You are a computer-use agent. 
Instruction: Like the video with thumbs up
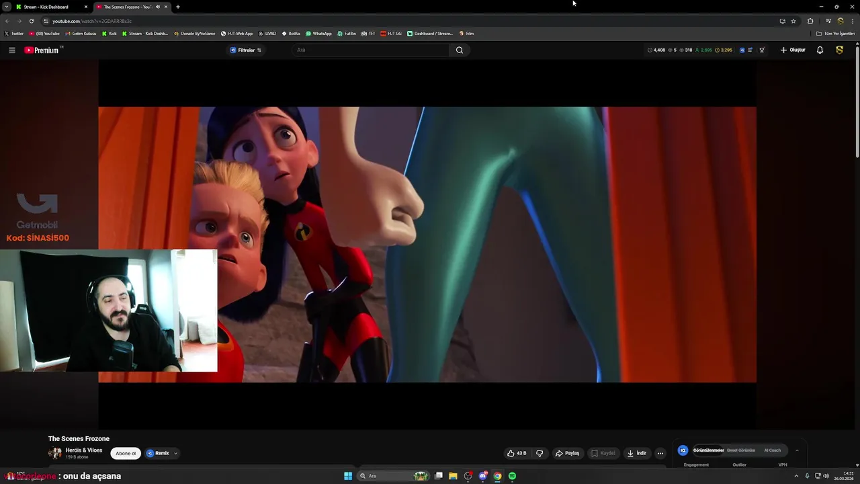coord(517,453)
